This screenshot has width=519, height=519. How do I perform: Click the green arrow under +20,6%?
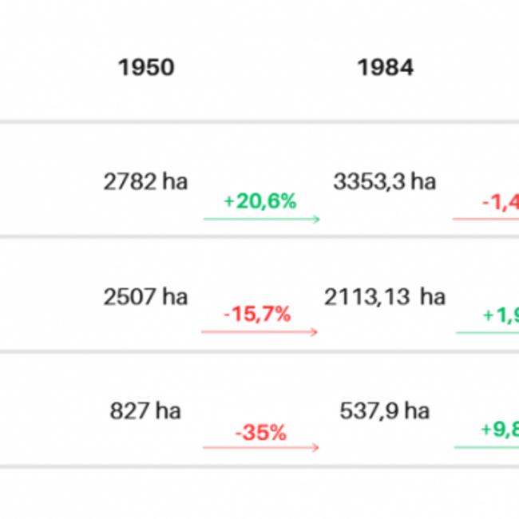(261, 219)
